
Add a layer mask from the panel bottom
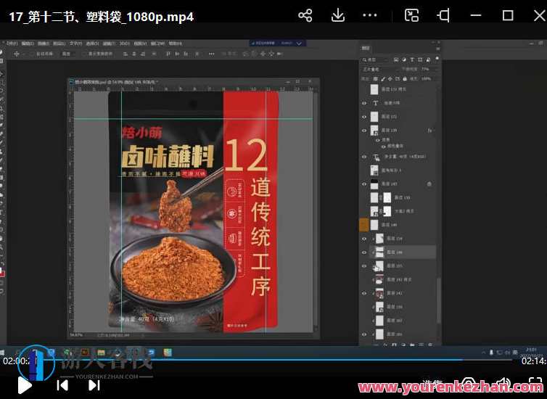coord(394,345)
